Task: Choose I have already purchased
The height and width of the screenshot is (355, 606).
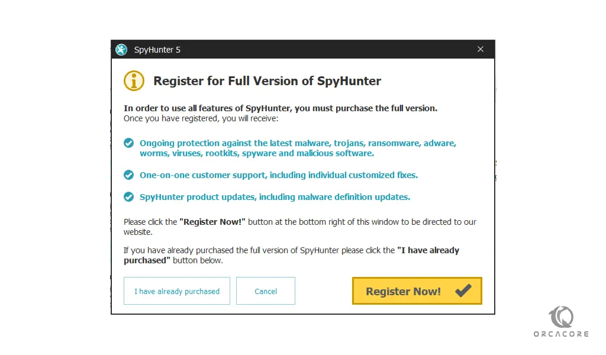Action: [x=176, y=291]
